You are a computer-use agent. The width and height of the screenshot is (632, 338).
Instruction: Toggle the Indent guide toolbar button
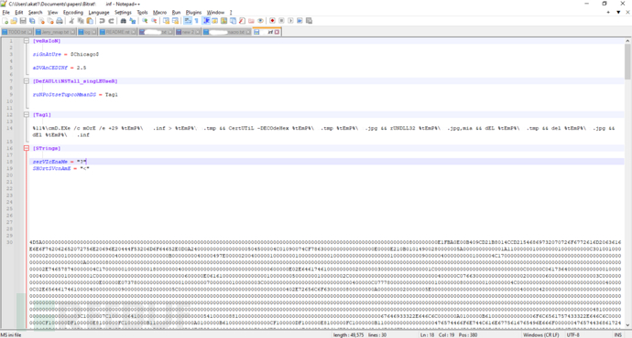point(206,21)
